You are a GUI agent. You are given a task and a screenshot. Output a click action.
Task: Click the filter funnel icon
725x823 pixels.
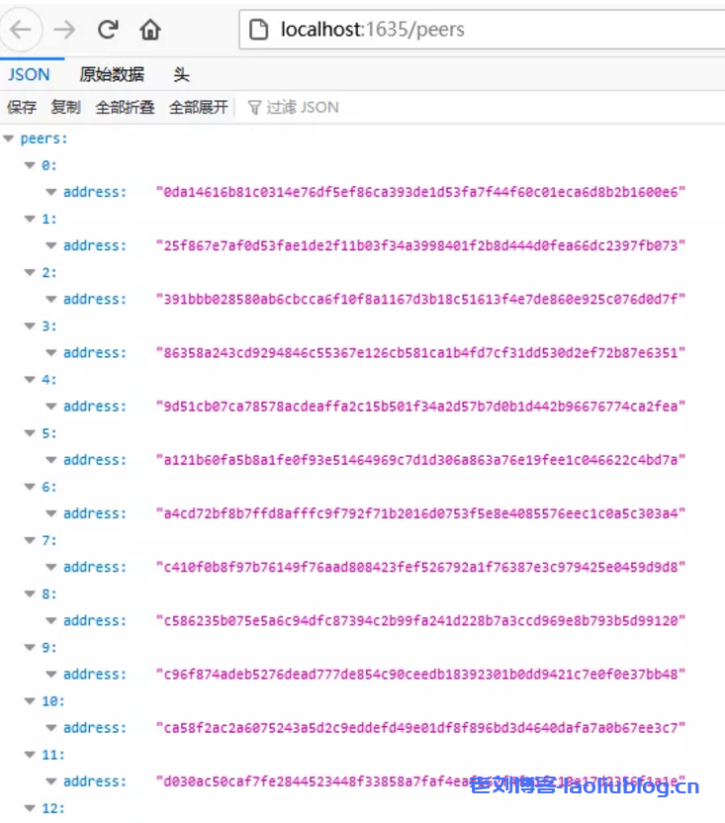254,107
